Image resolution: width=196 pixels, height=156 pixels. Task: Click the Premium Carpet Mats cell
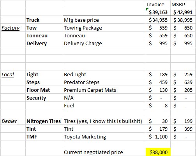104,90
